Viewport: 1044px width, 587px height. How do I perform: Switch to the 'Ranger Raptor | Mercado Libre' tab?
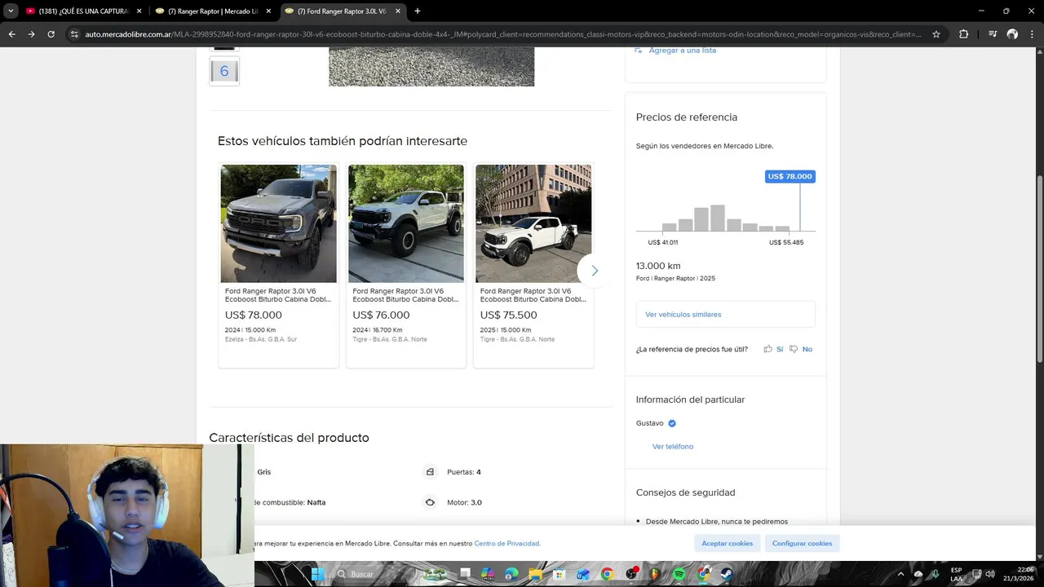[x=212, y=11]
